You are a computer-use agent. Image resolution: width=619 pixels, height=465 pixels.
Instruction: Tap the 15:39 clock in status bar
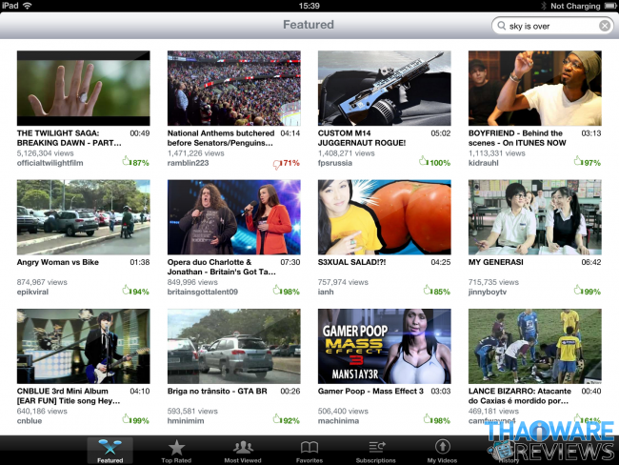pos(309,6)
